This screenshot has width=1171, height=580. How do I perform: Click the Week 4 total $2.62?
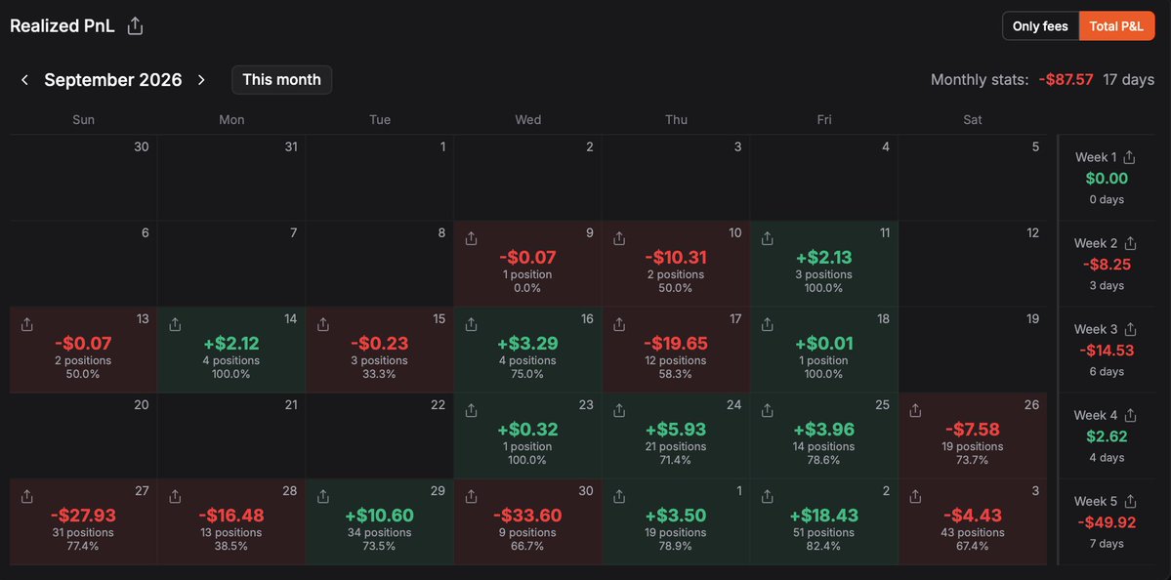[1107, 436]
